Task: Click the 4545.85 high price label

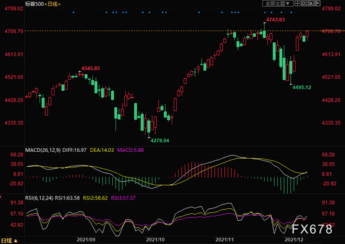Action: pyautogui.click(x=91, y=68)
